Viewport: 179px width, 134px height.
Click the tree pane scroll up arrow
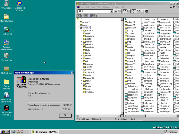tap(122, 19)
